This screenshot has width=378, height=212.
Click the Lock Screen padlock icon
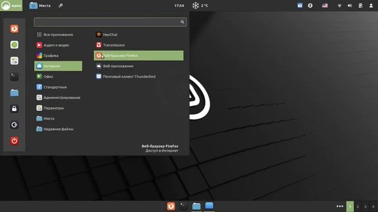[14, 108]
